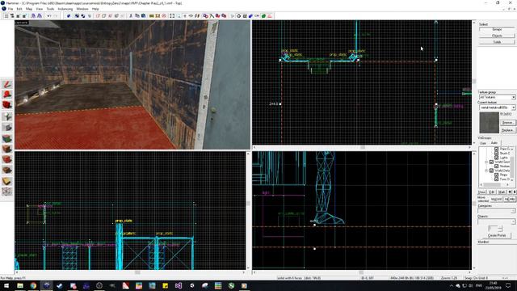Screen dimensions: 517x291
Task: Collapse the World Geometry tree node
Action: [486, 162]
